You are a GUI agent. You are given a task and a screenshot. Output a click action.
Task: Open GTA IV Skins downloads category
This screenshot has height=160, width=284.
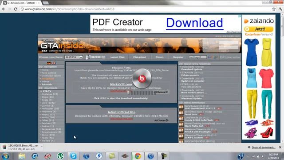[48, 135]
